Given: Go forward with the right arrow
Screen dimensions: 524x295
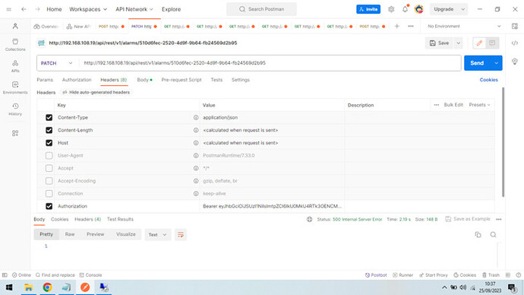Looking at the screenshot, I should pos(37,9).
